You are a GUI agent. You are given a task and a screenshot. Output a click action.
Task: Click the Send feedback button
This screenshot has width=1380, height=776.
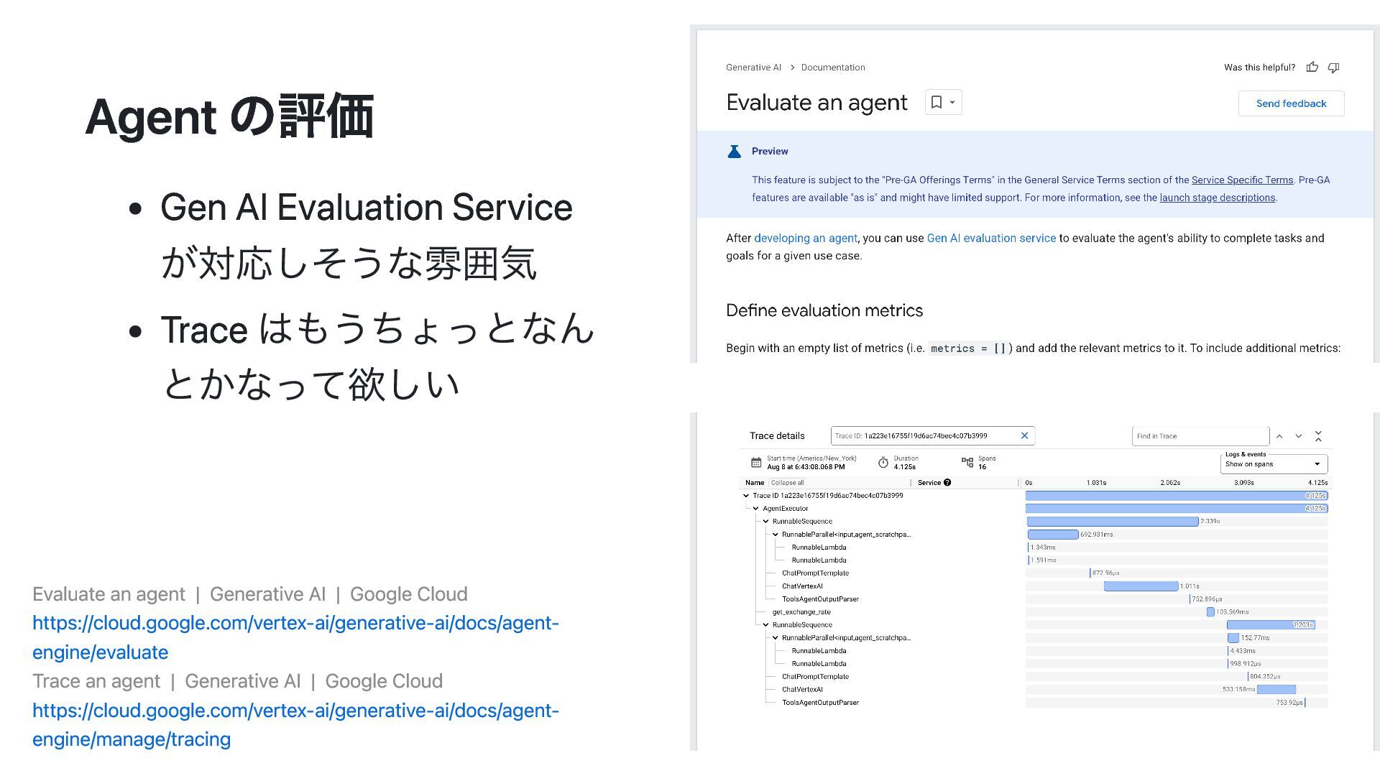1291,103
